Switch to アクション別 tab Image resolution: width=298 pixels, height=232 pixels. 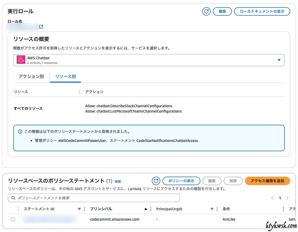coord(31,77)
